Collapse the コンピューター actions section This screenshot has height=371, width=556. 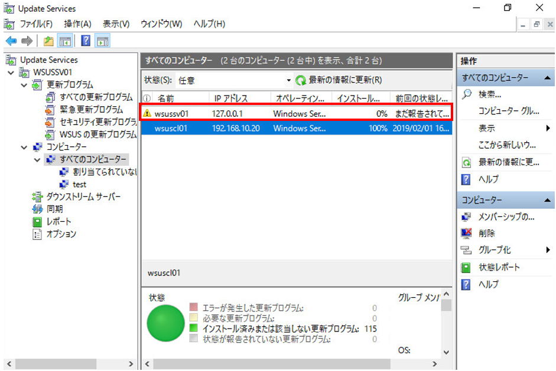(x=548, y=200)
